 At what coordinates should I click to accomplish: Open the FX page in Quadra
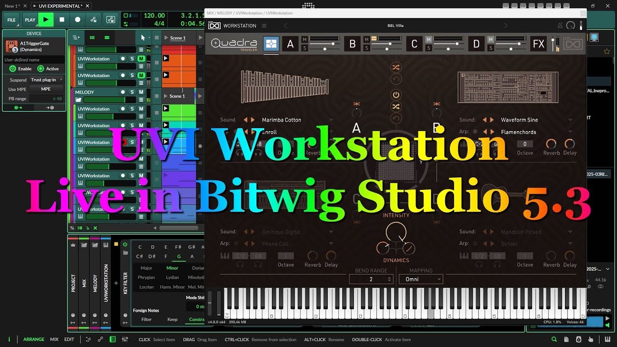[x=538, y=44]
